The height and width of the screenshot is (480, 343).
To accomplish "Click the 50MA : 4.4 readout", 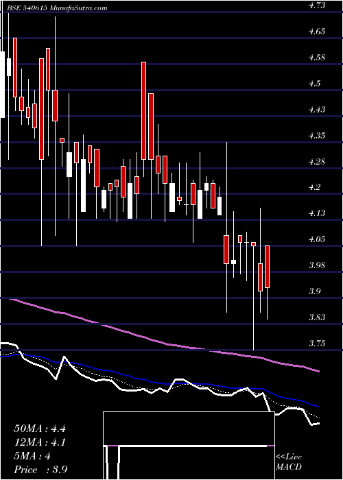I will [x=40, y=429].
